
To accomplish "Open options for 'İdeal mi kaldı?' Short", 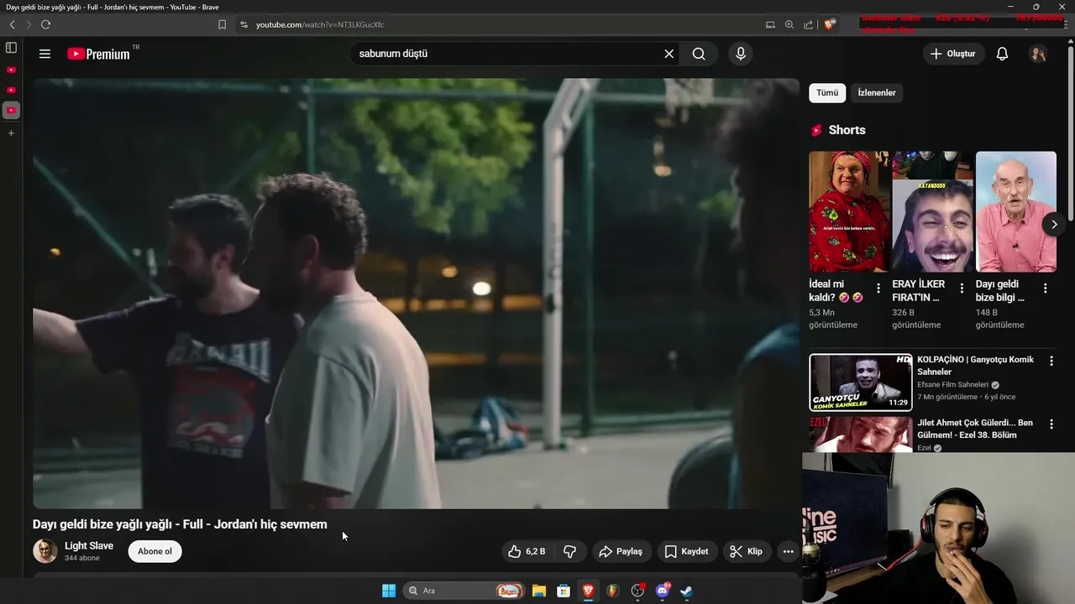I will (x=878, y=288).
